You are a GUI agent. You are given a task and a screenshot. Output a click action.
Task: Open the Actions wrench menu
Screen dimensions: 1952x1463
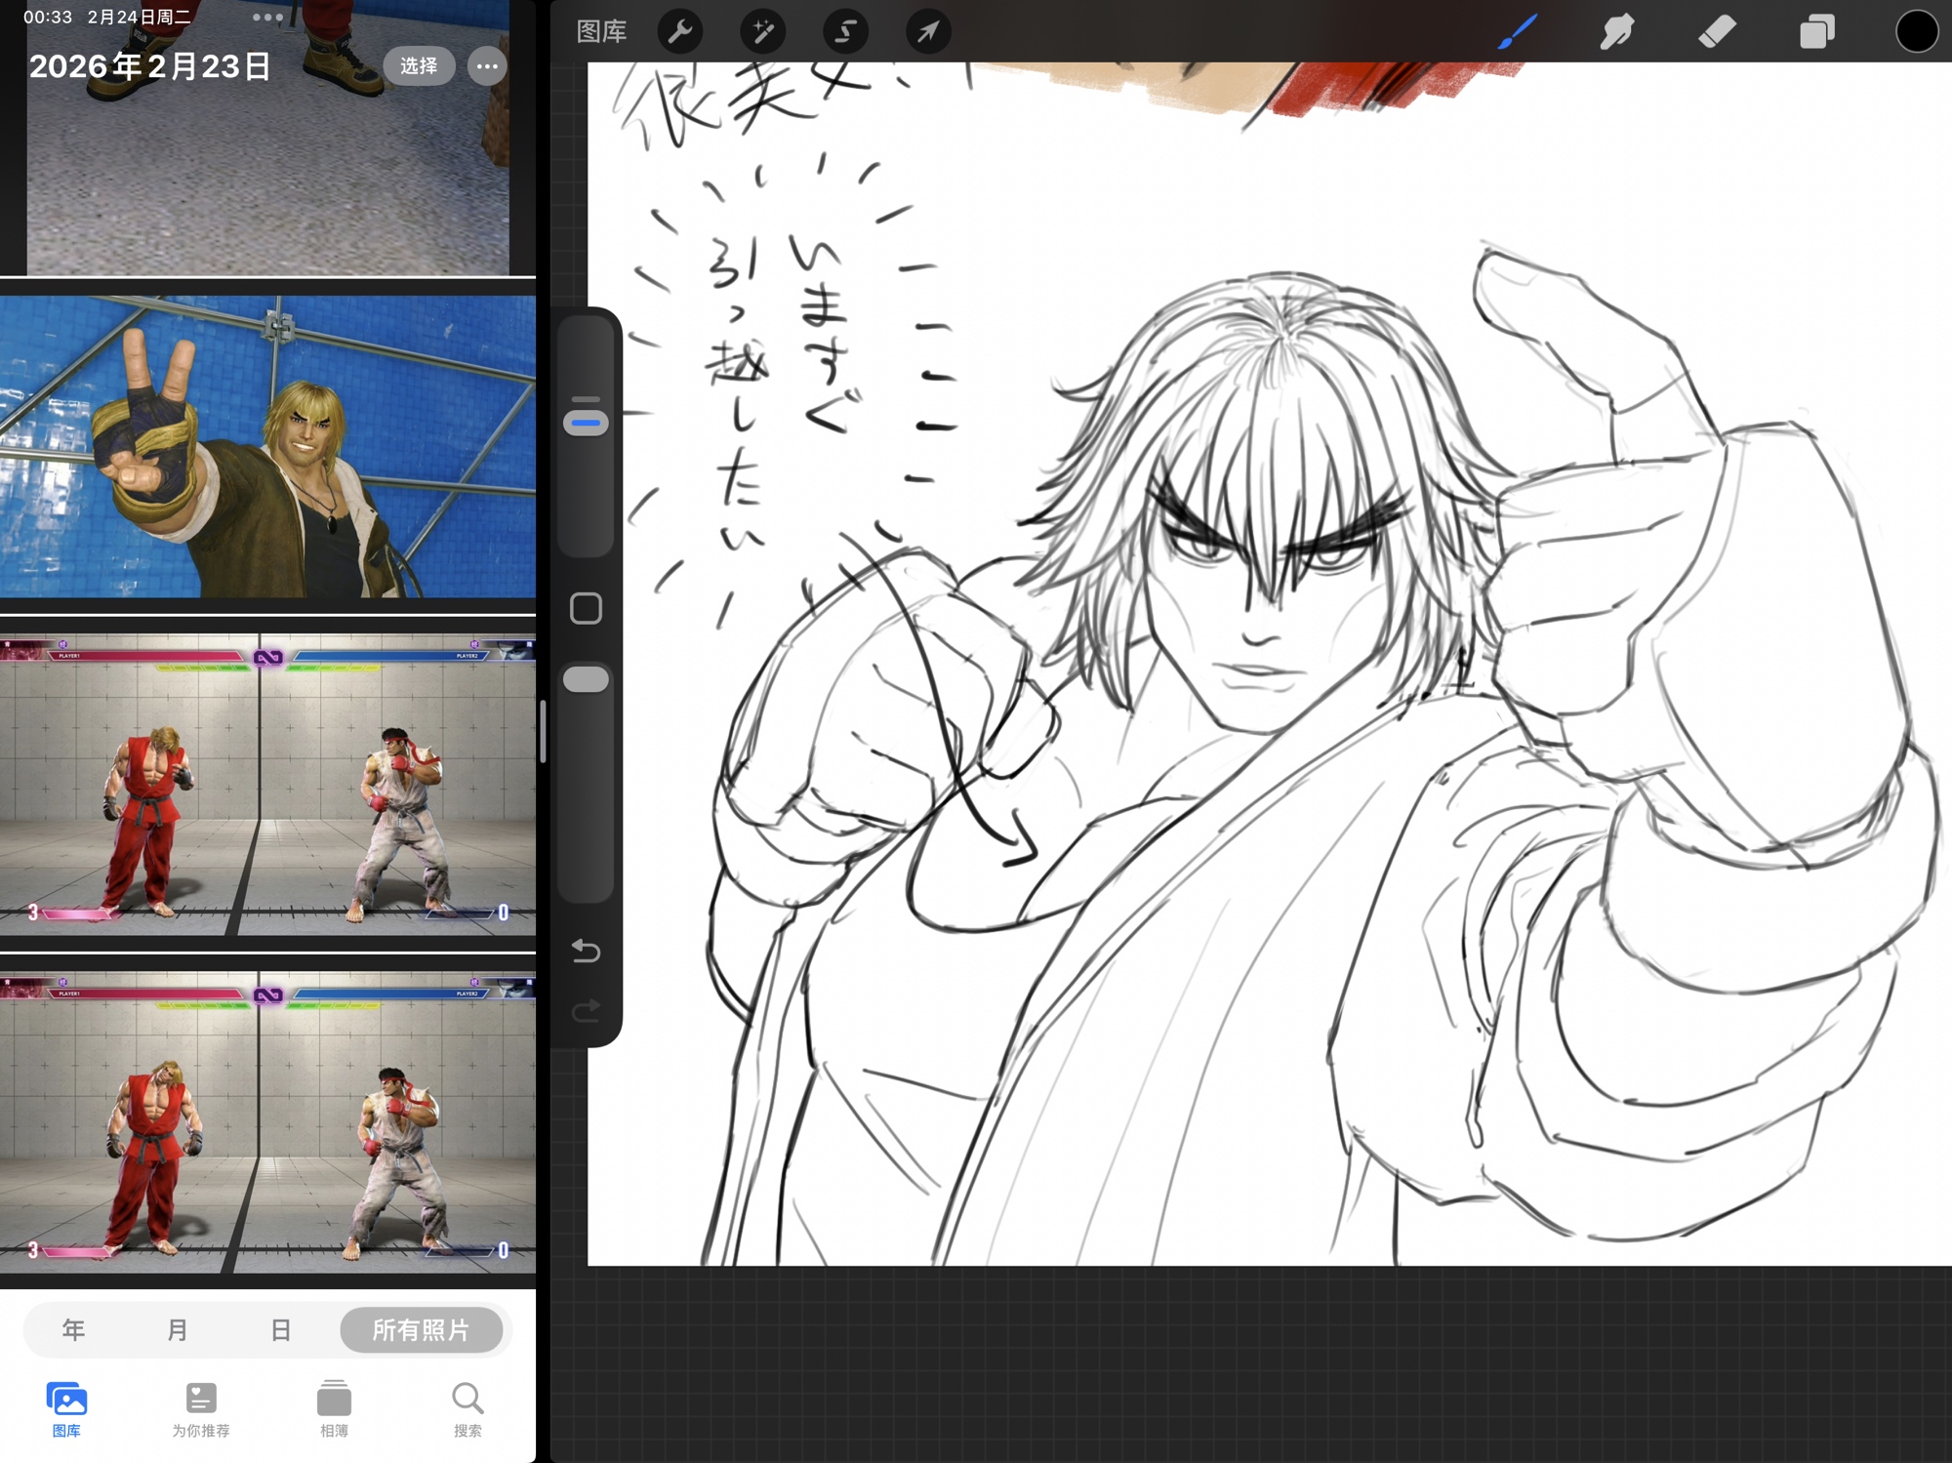point(680,32)
